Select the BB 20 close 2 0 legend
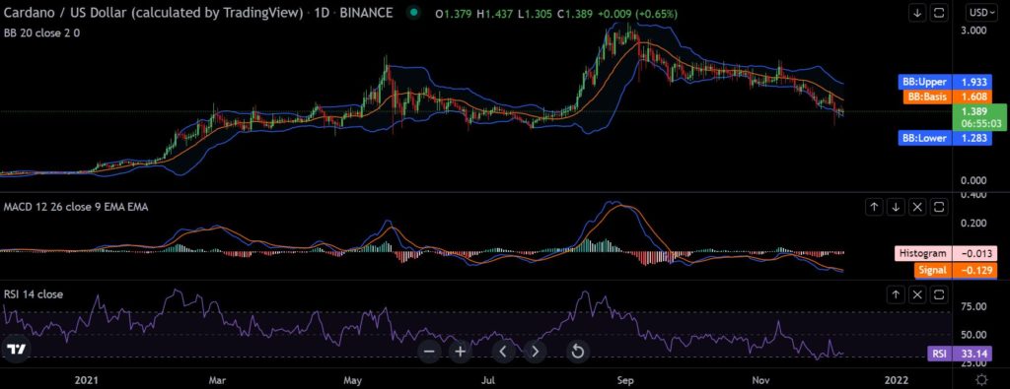This screenshot has height=389, width=1010. (x=41, y=32)
